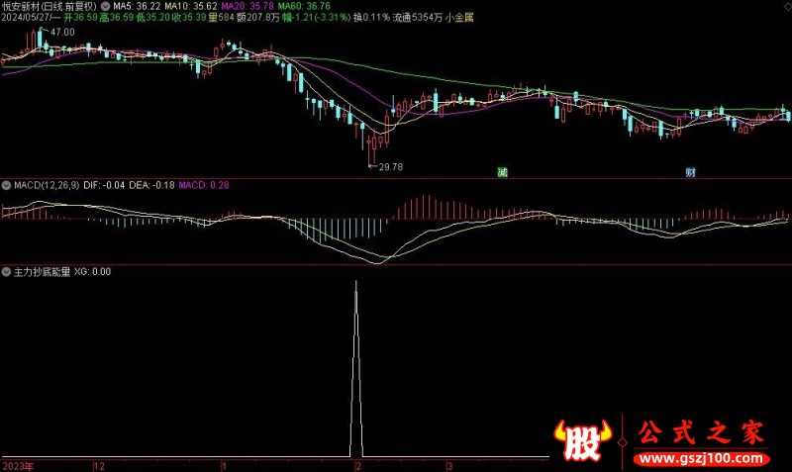Screen dimensions: 792x472
Task: Click the red bull 股 logo icon
Action: click(581, 441)
